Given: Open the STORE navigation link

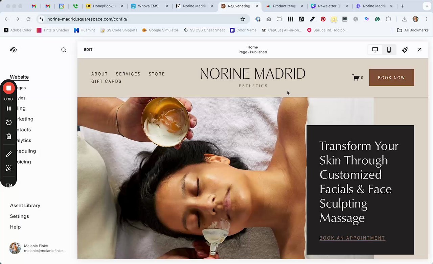Looking at the screenshot, I should (157, 74).
